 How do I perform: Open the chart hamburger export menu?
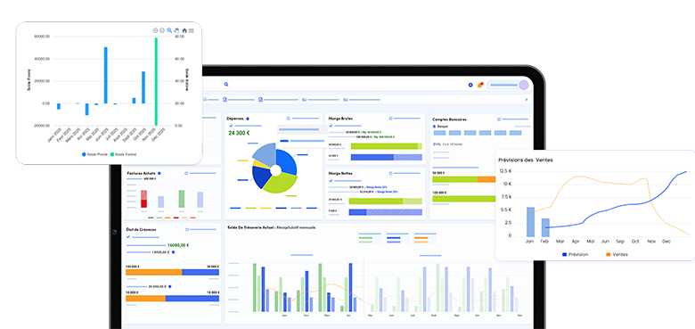(191, 30)
